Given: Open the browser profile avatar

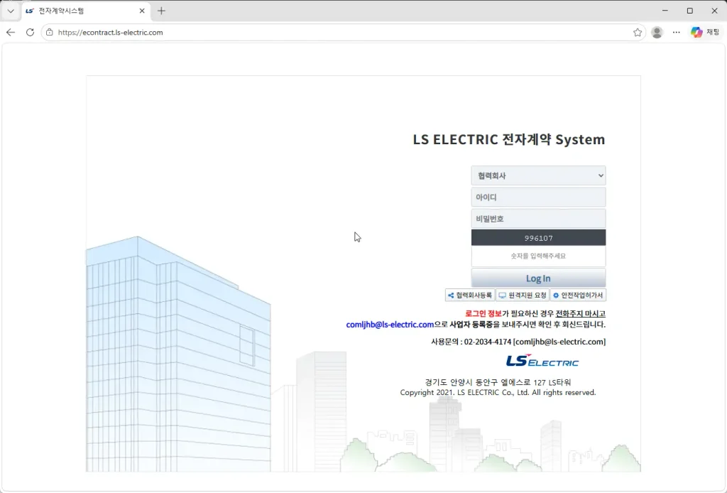Looking at the screenshot, I should tap(657, 33).
